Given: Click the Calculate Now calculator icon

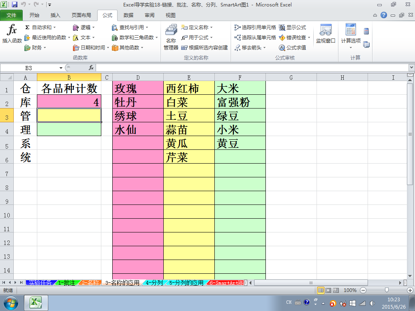Looking at the screenshot, I should 366,31.
